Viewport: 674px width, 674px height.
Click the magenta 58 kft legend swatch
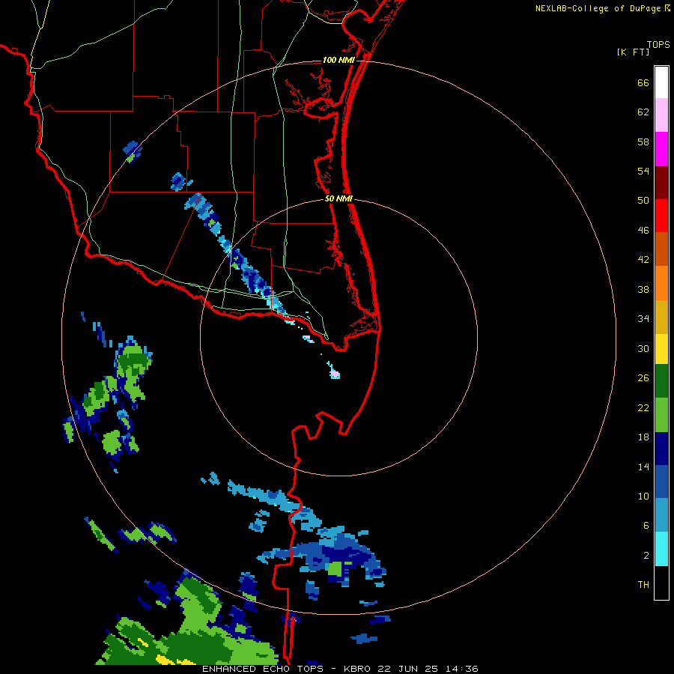click(661, 149)
